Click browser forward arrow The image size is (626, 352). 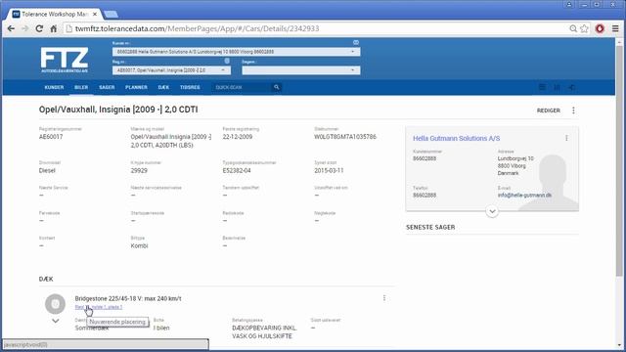[x=24, y=28]
